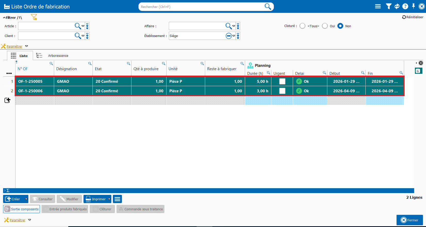This screenshot has height=227, width=426.
Task: Search the N° OF column
Action: pos(51,63)
